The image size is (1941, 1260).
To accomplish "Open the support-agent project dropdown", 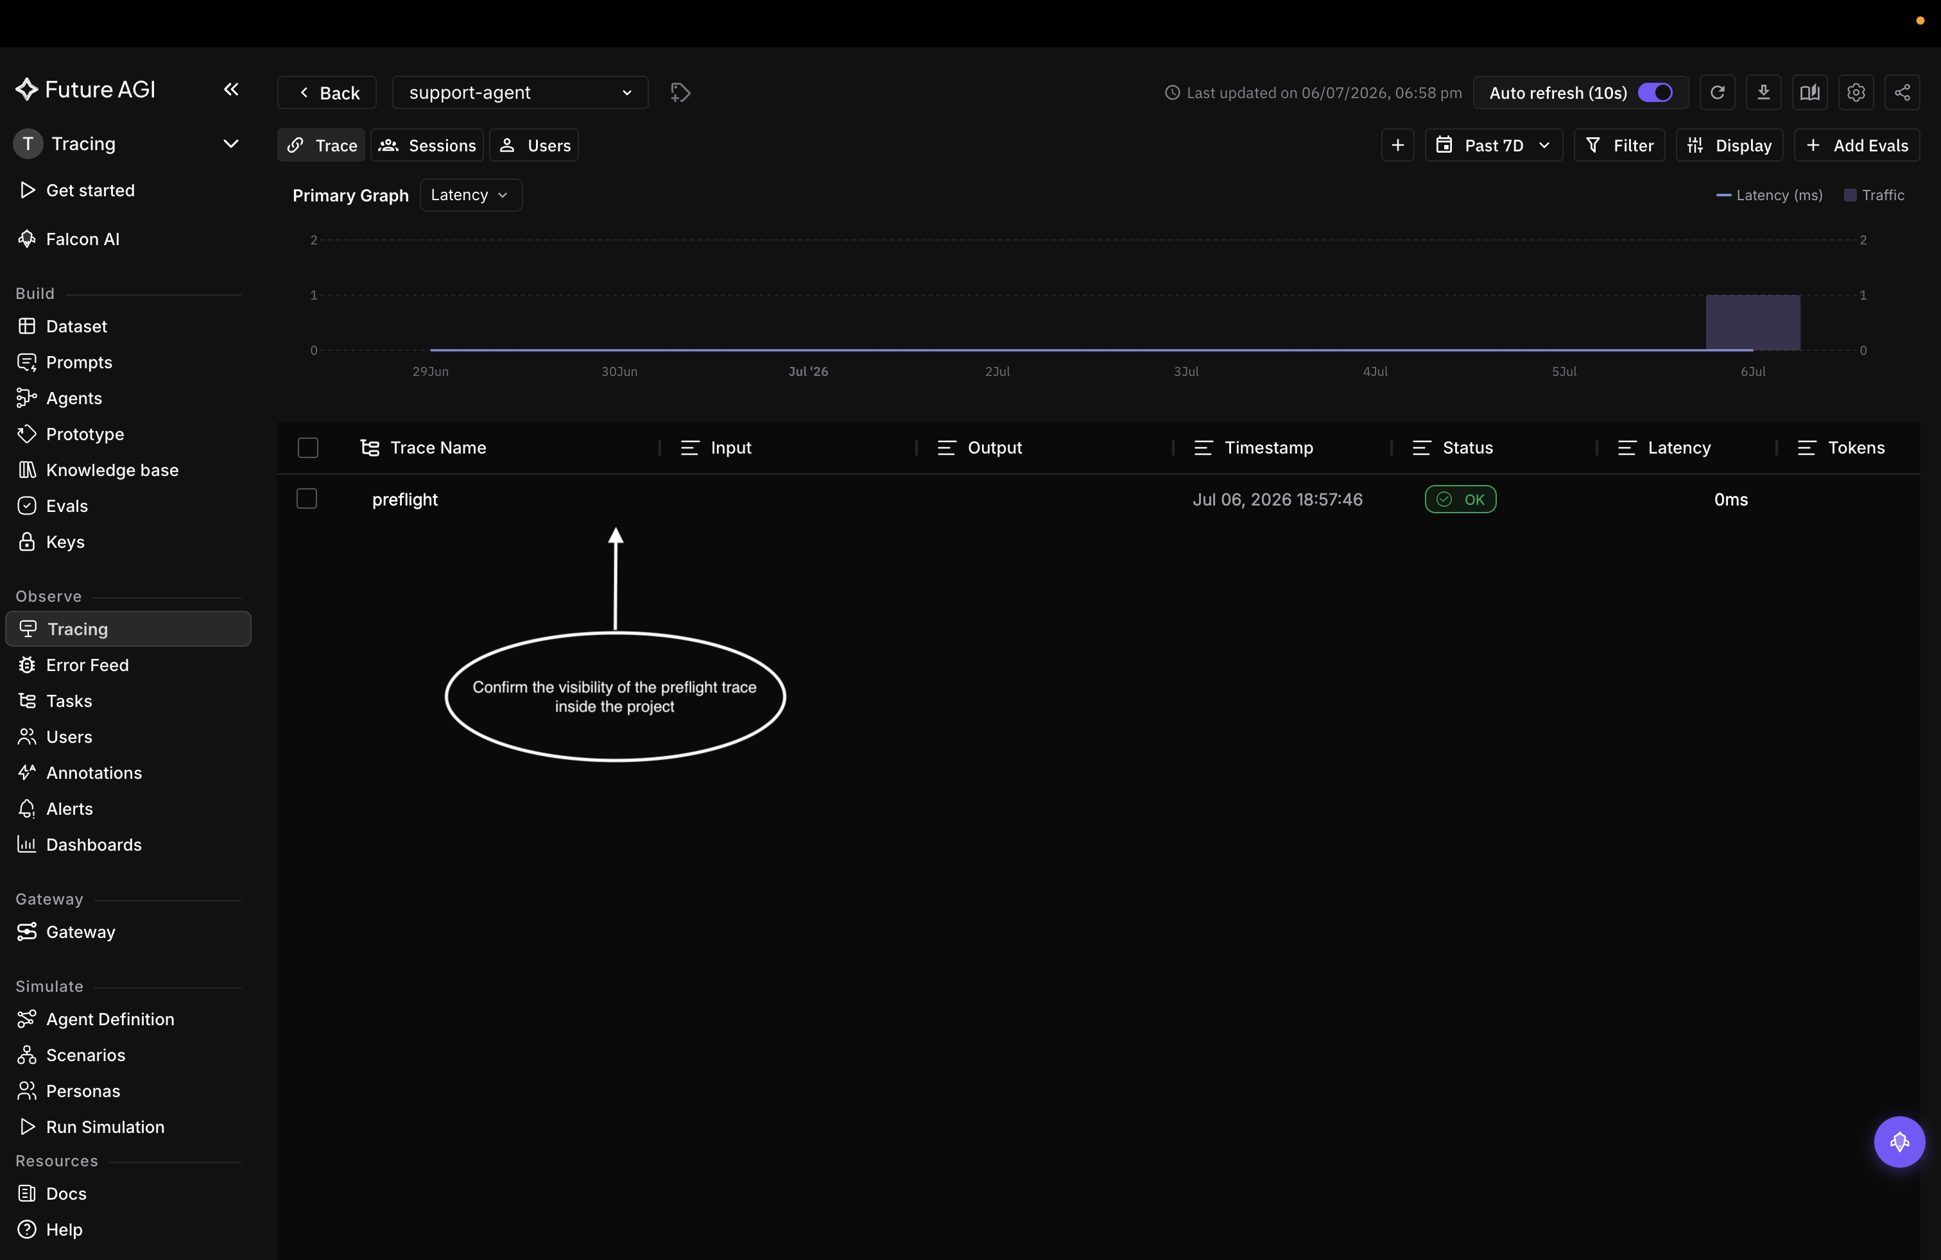I will pyautogui.click(x=519, y=92).
